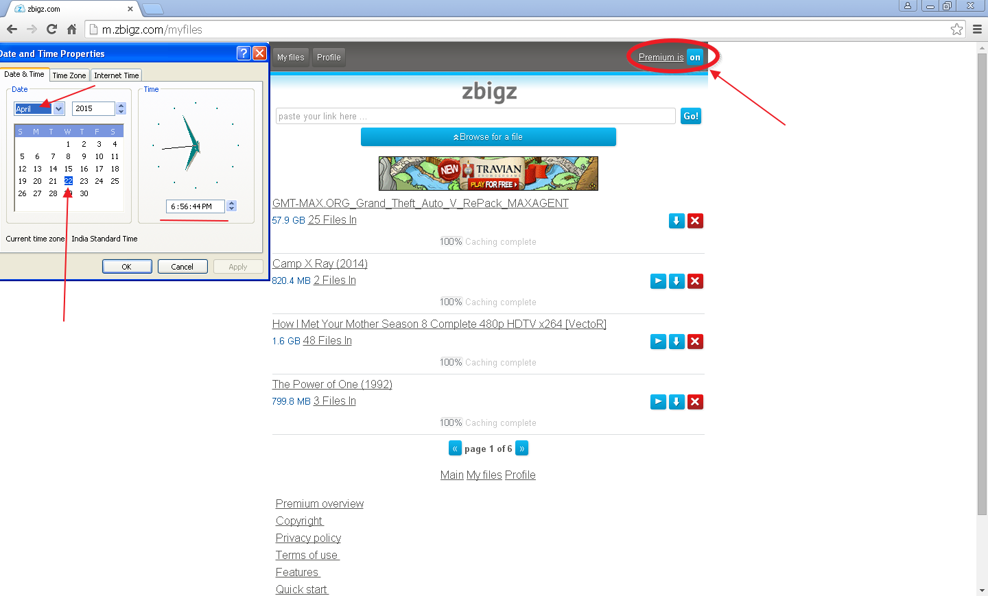The image size is (988, 596).
Task: Go to the previous page of files
Action: click(455, 449)
